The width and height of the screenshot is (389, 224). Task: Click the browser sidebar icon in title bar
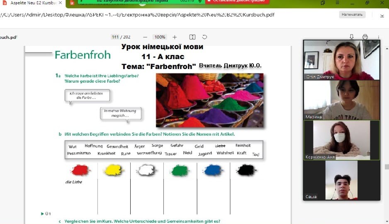point(323,3)
